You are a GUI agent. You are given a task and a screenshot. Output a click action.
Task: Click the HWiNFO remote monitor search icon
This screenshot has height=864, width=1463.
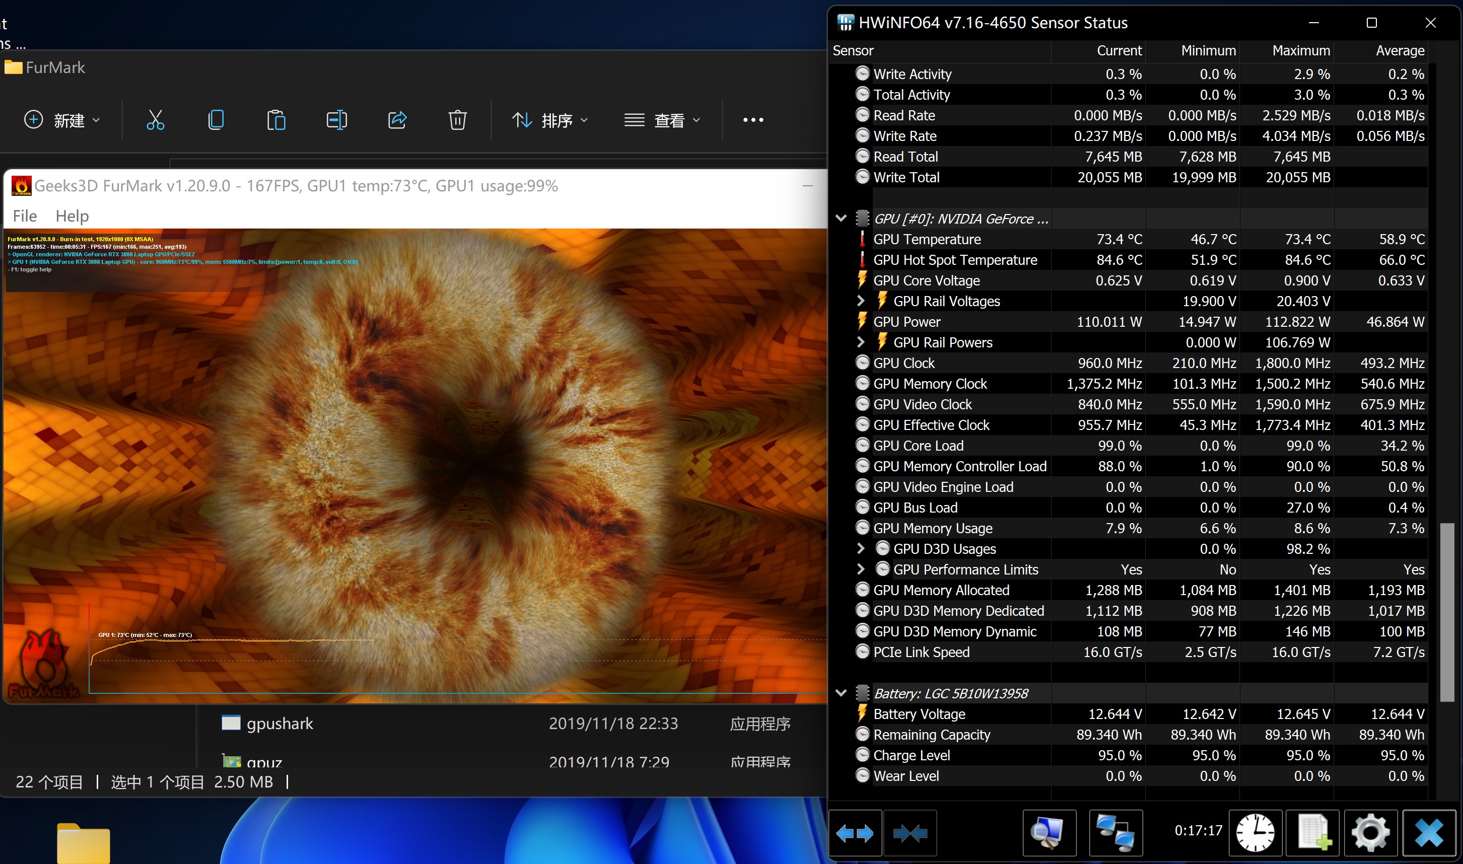tap(1049, 833)
